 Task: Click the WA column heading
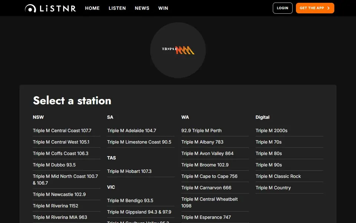coord(185,117)
